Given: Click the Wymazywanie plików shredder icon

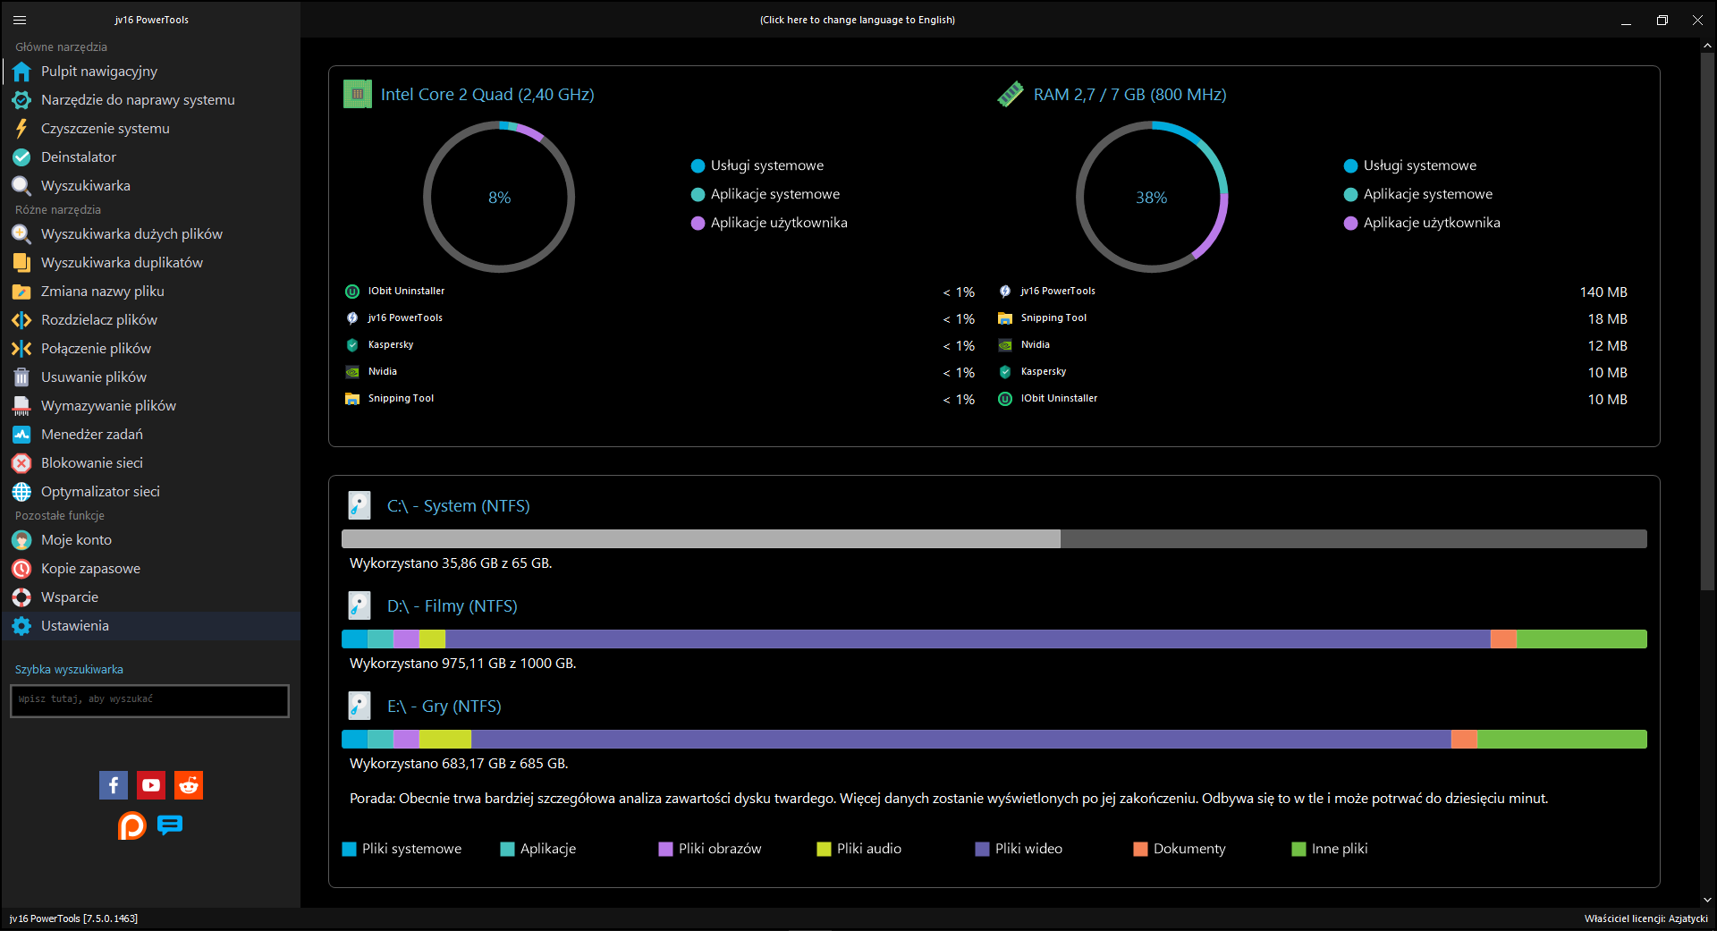Looking at the screenshot, I should (21, 406).
